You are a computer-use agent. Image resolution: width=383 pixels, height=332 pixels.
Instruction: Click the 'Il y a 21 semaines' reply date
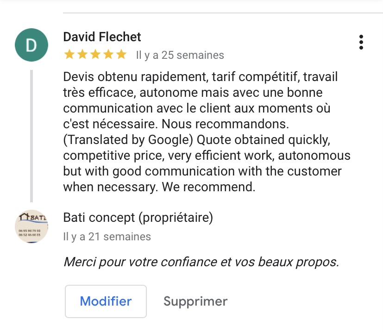pos(107,237)
